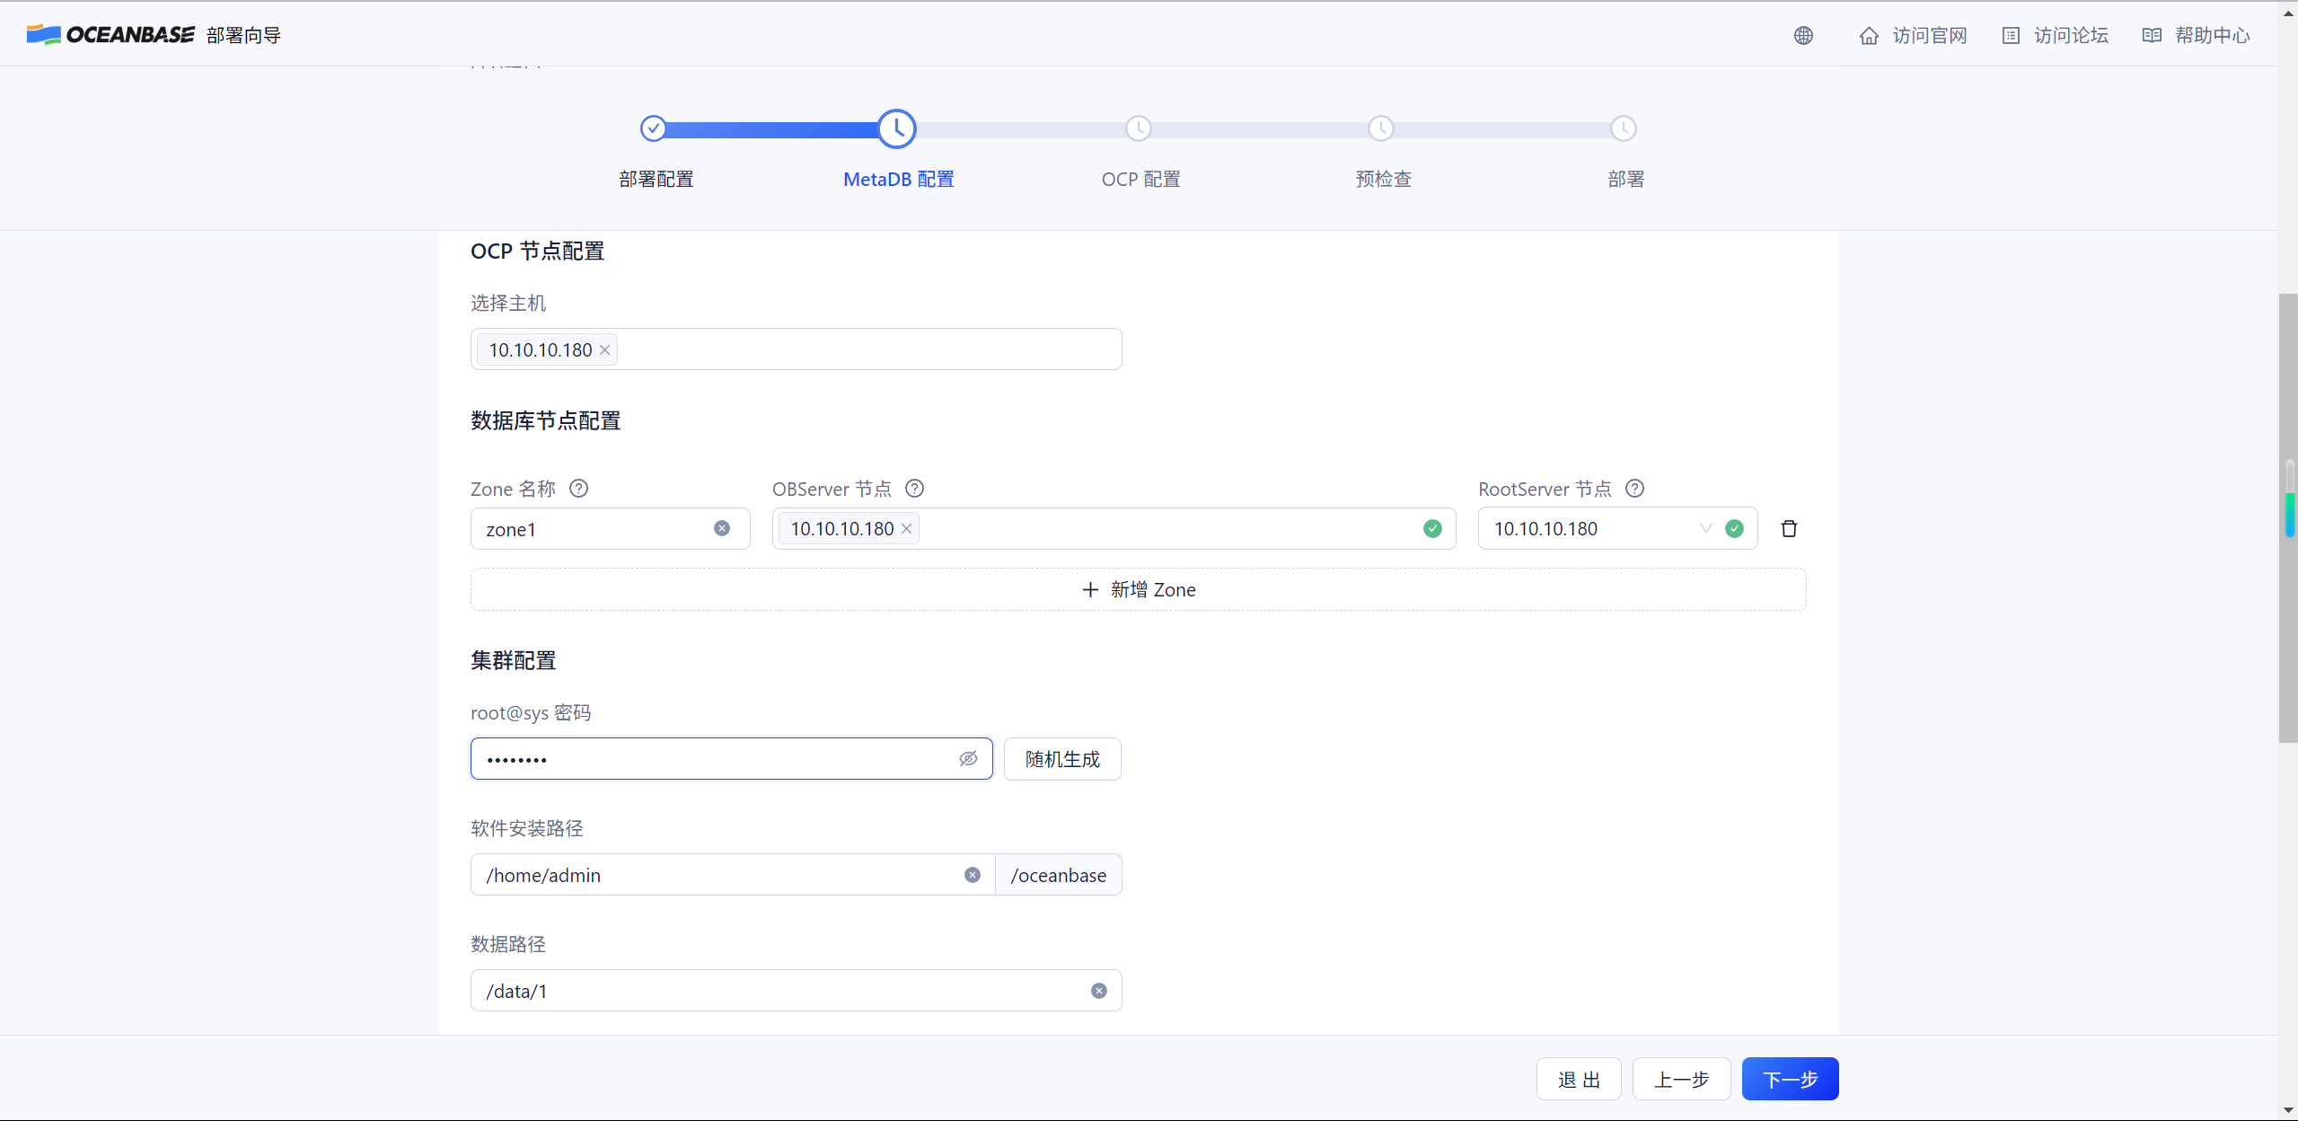Expand the OBServer 节点 multi-select field
The image size is (2298, 1121).
(1167, 529)
